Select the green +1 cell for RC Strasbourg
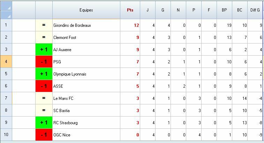This screenshot has width=264, height=143. tap(44, 123)
